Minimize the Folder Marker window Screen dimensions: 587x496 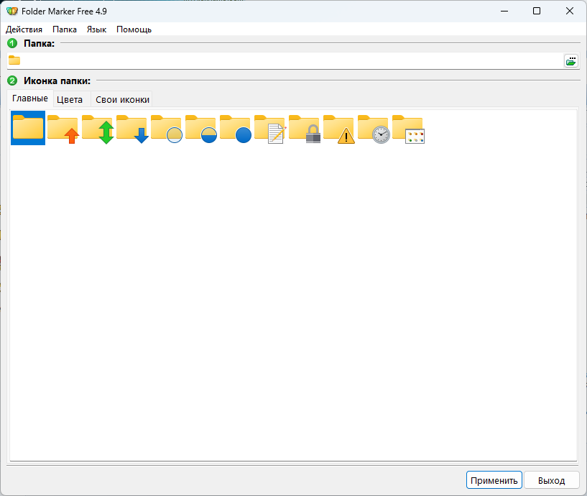(504, 12)
